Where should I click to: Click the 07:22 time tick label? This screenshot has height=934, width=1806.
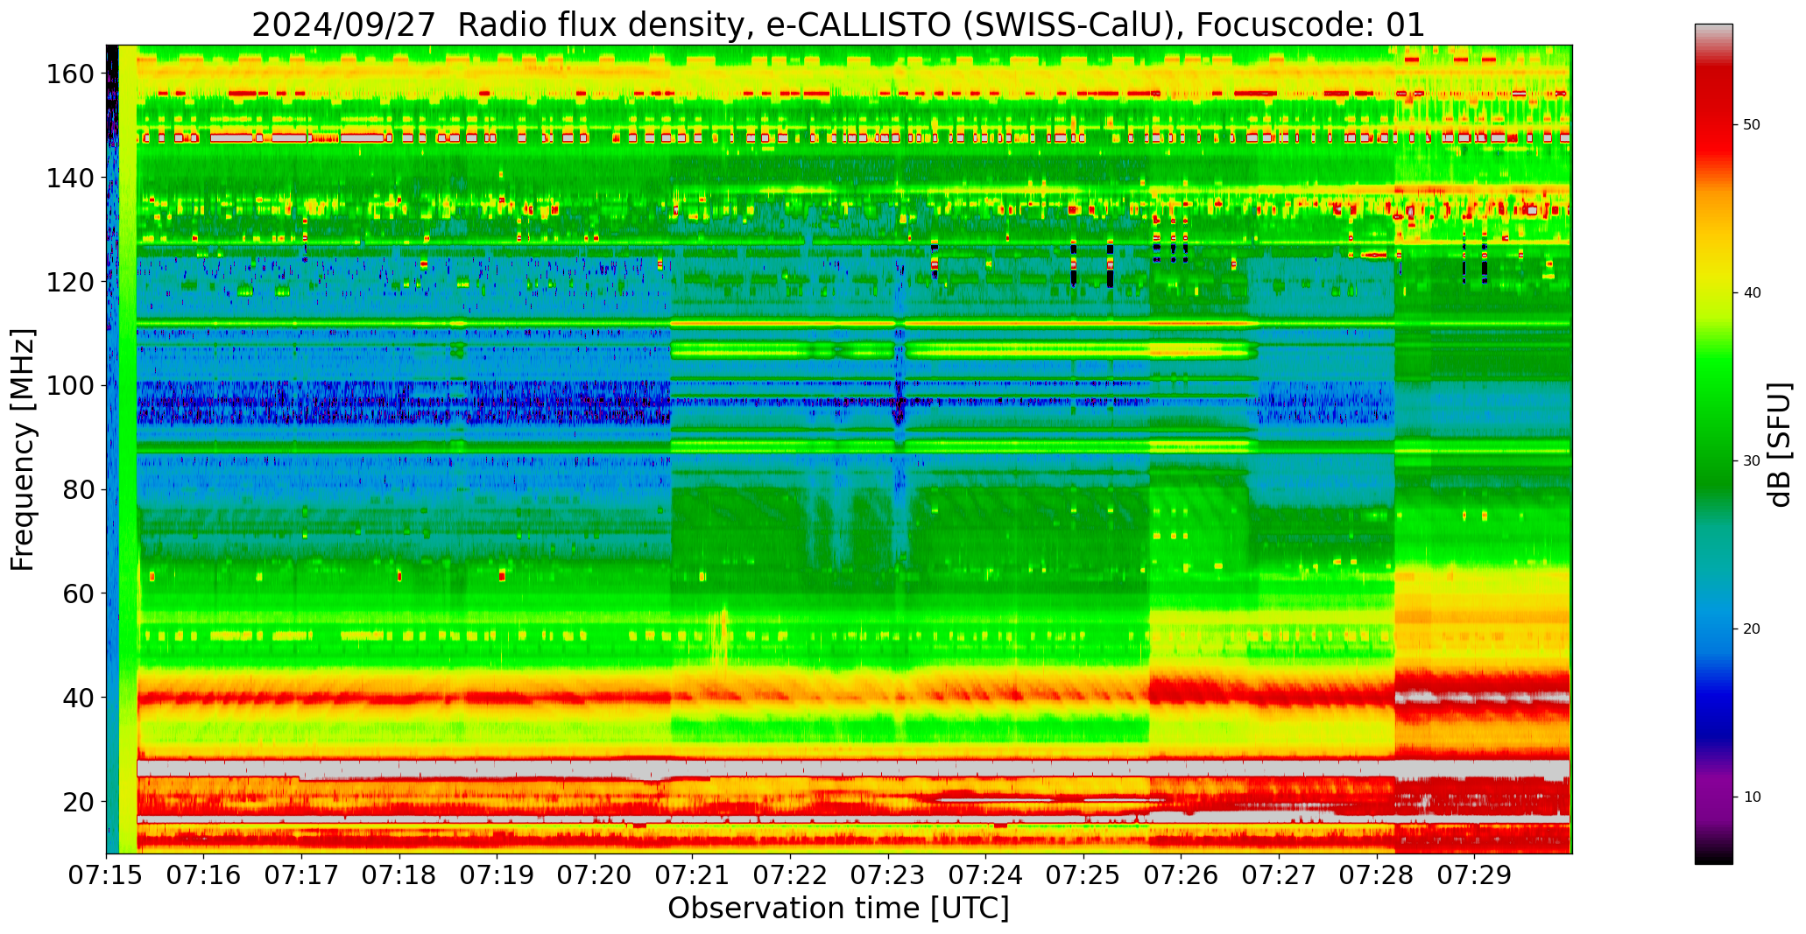point(791,874)
